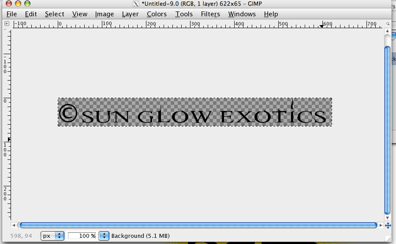396x244 pixels.
Task: Open the zoom level dropdown arrows
Action: (104, 236)
